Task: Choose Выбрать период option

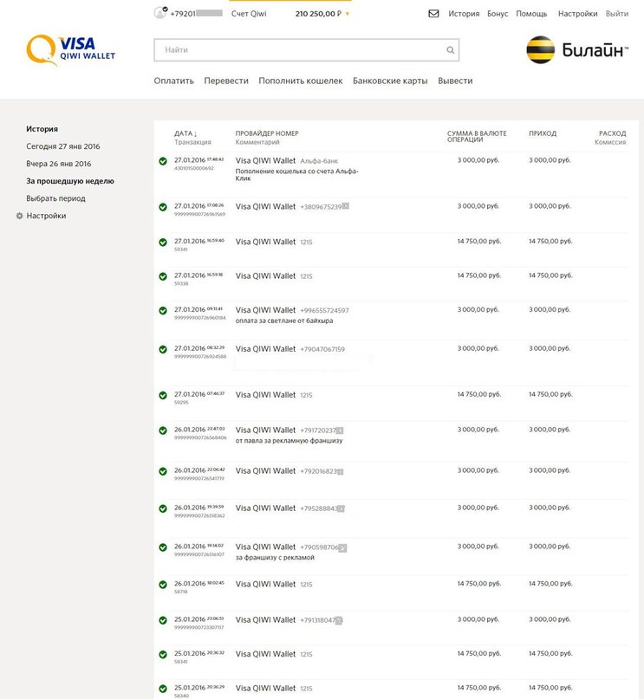Action: (55, 198)
